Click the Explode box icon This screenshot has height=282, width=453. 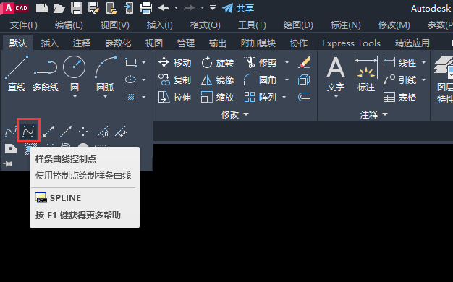click(x=304, y=80)
